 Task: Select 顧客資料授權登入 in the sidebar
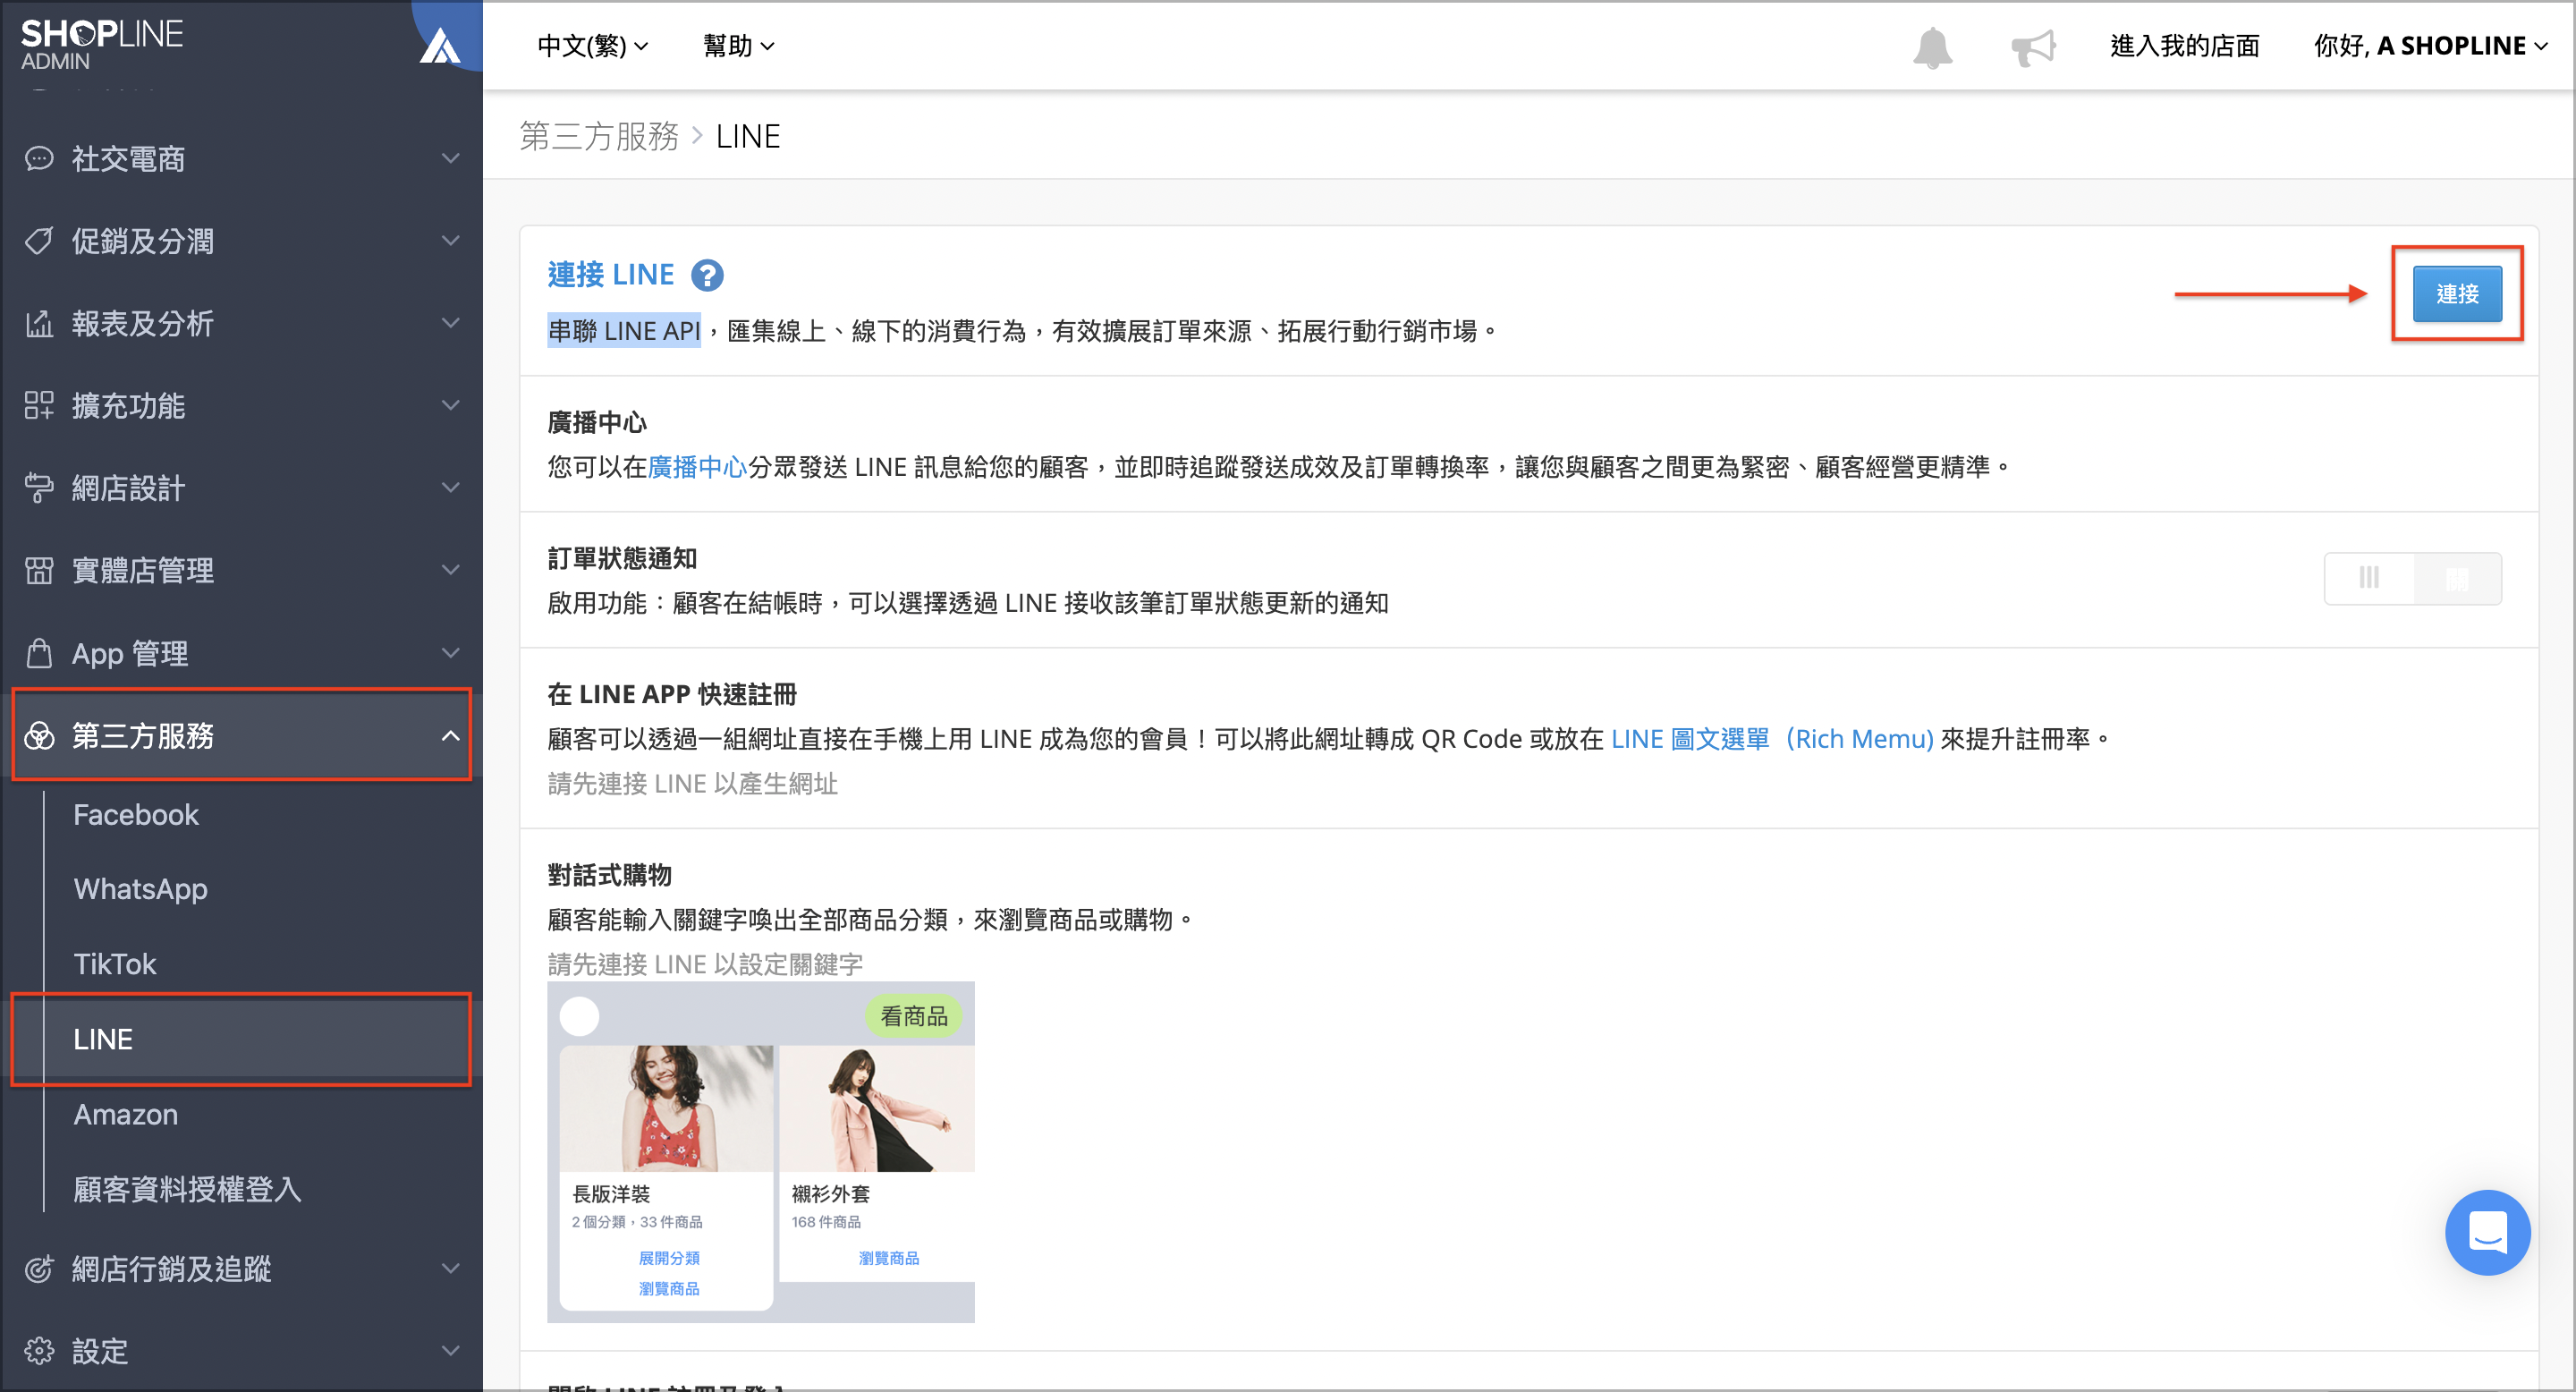187,1189
